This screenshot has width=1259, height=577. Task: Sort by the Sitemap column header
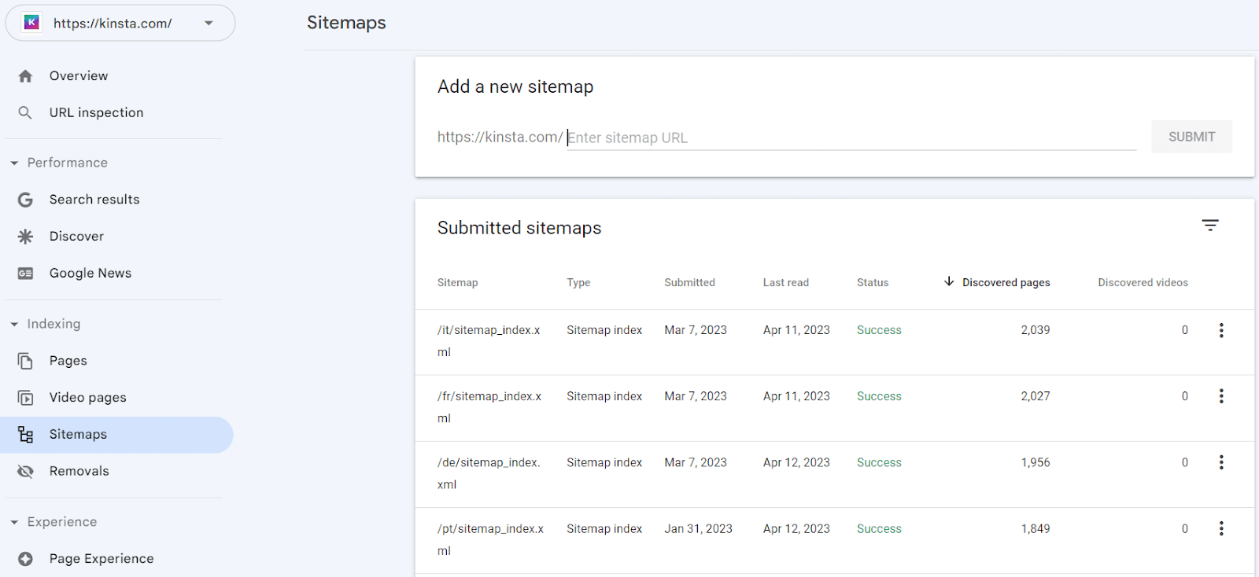coord(457,282)
